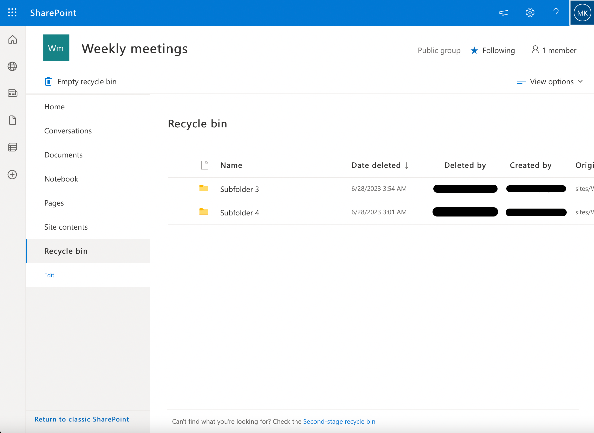Navigate to Site contents in sidebar
This screenshot has height=433, width=594.
66,227
